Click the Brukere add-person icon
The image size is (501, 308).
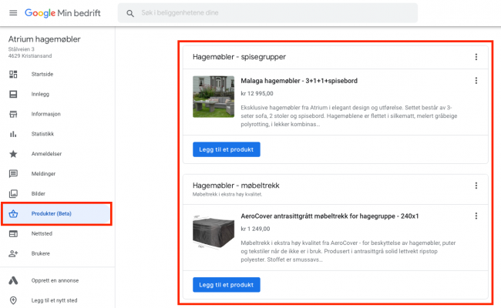(x=13, y=253)
